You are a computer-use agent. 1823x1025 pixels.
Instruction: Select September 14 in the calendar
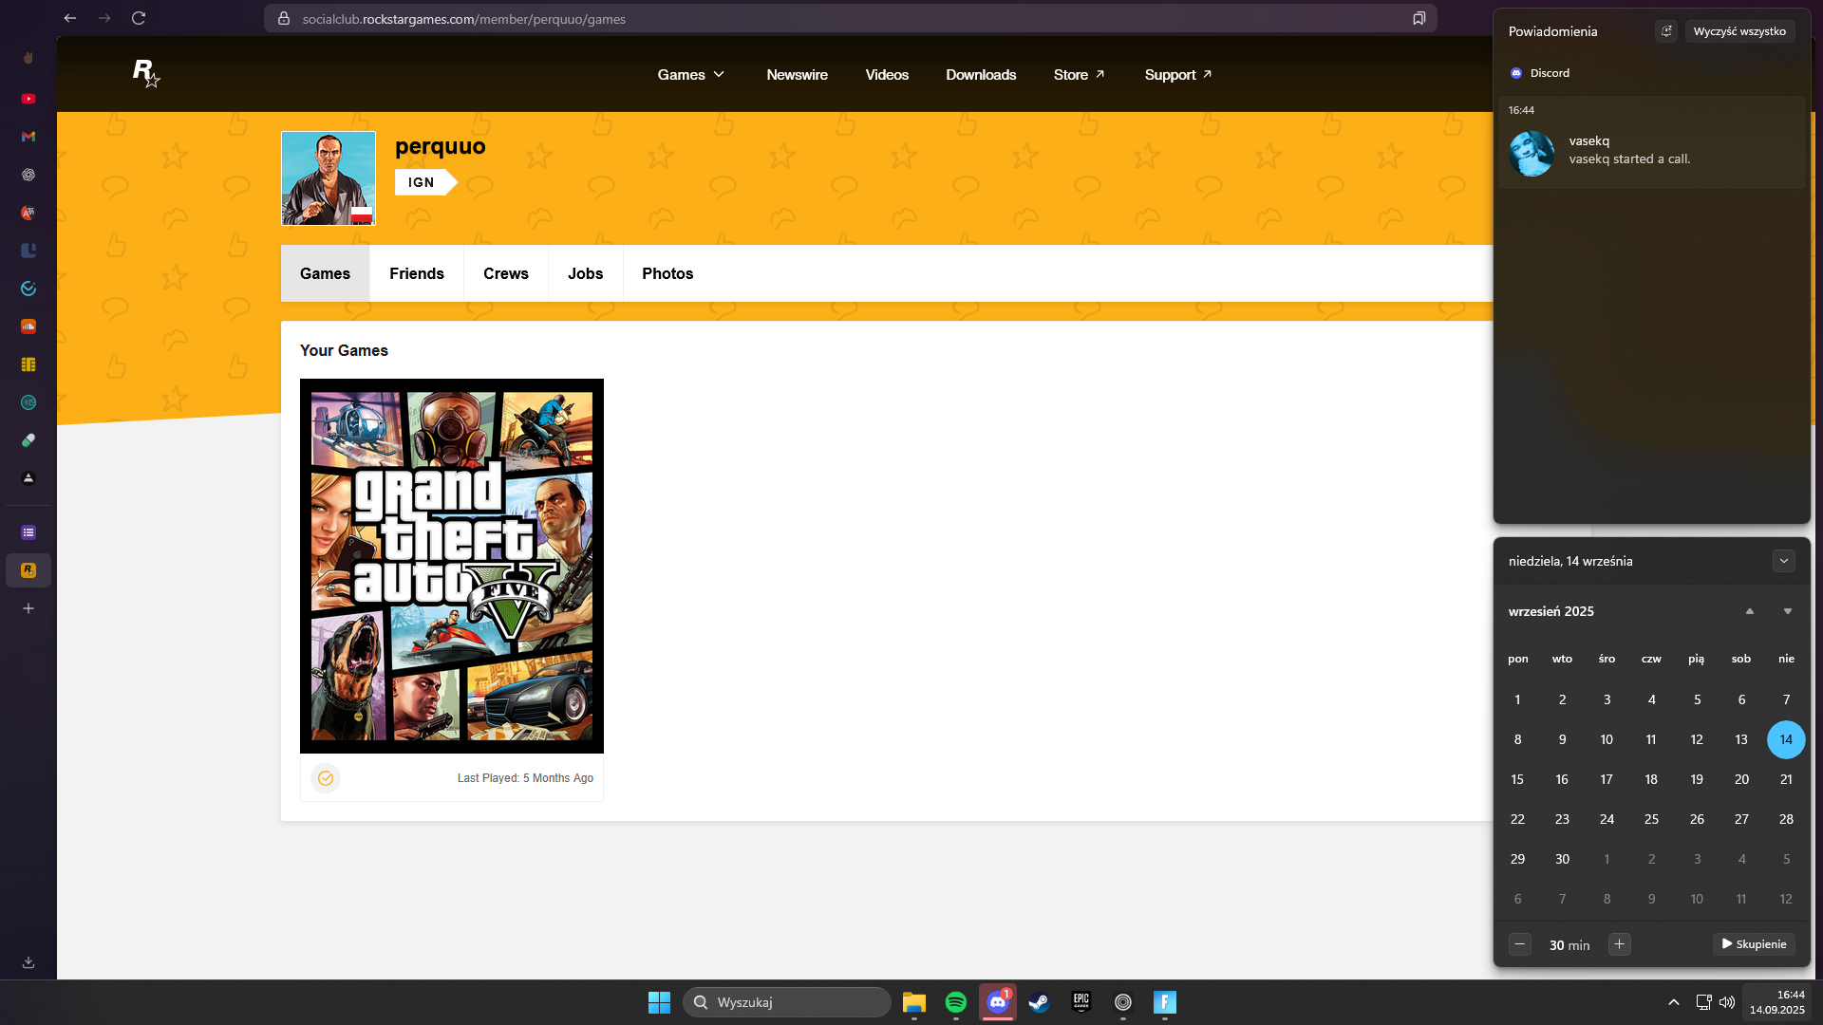click(1786, 739)
